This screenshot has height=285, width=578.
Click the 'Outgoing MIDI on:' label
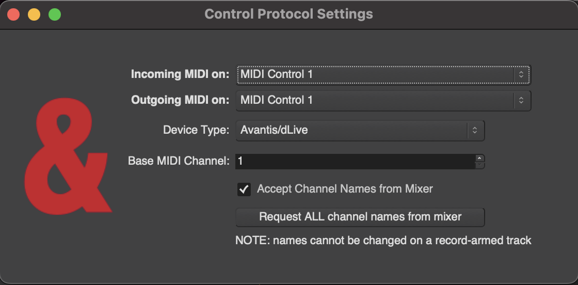180,100
